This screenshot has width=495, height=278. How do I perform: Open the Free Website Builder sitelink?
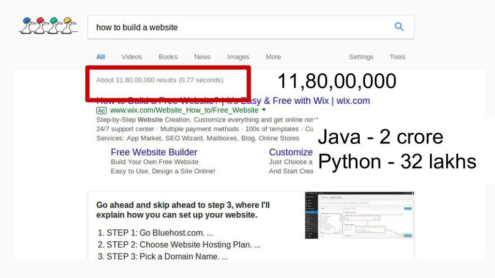click(x=154, y=152)
